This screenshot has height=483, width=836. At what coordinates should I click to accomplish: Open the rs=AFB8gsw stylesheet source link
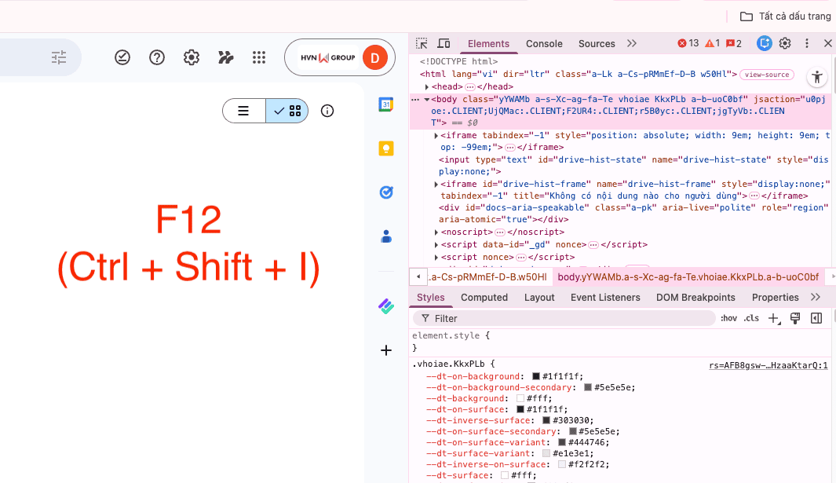click(768, 365)
